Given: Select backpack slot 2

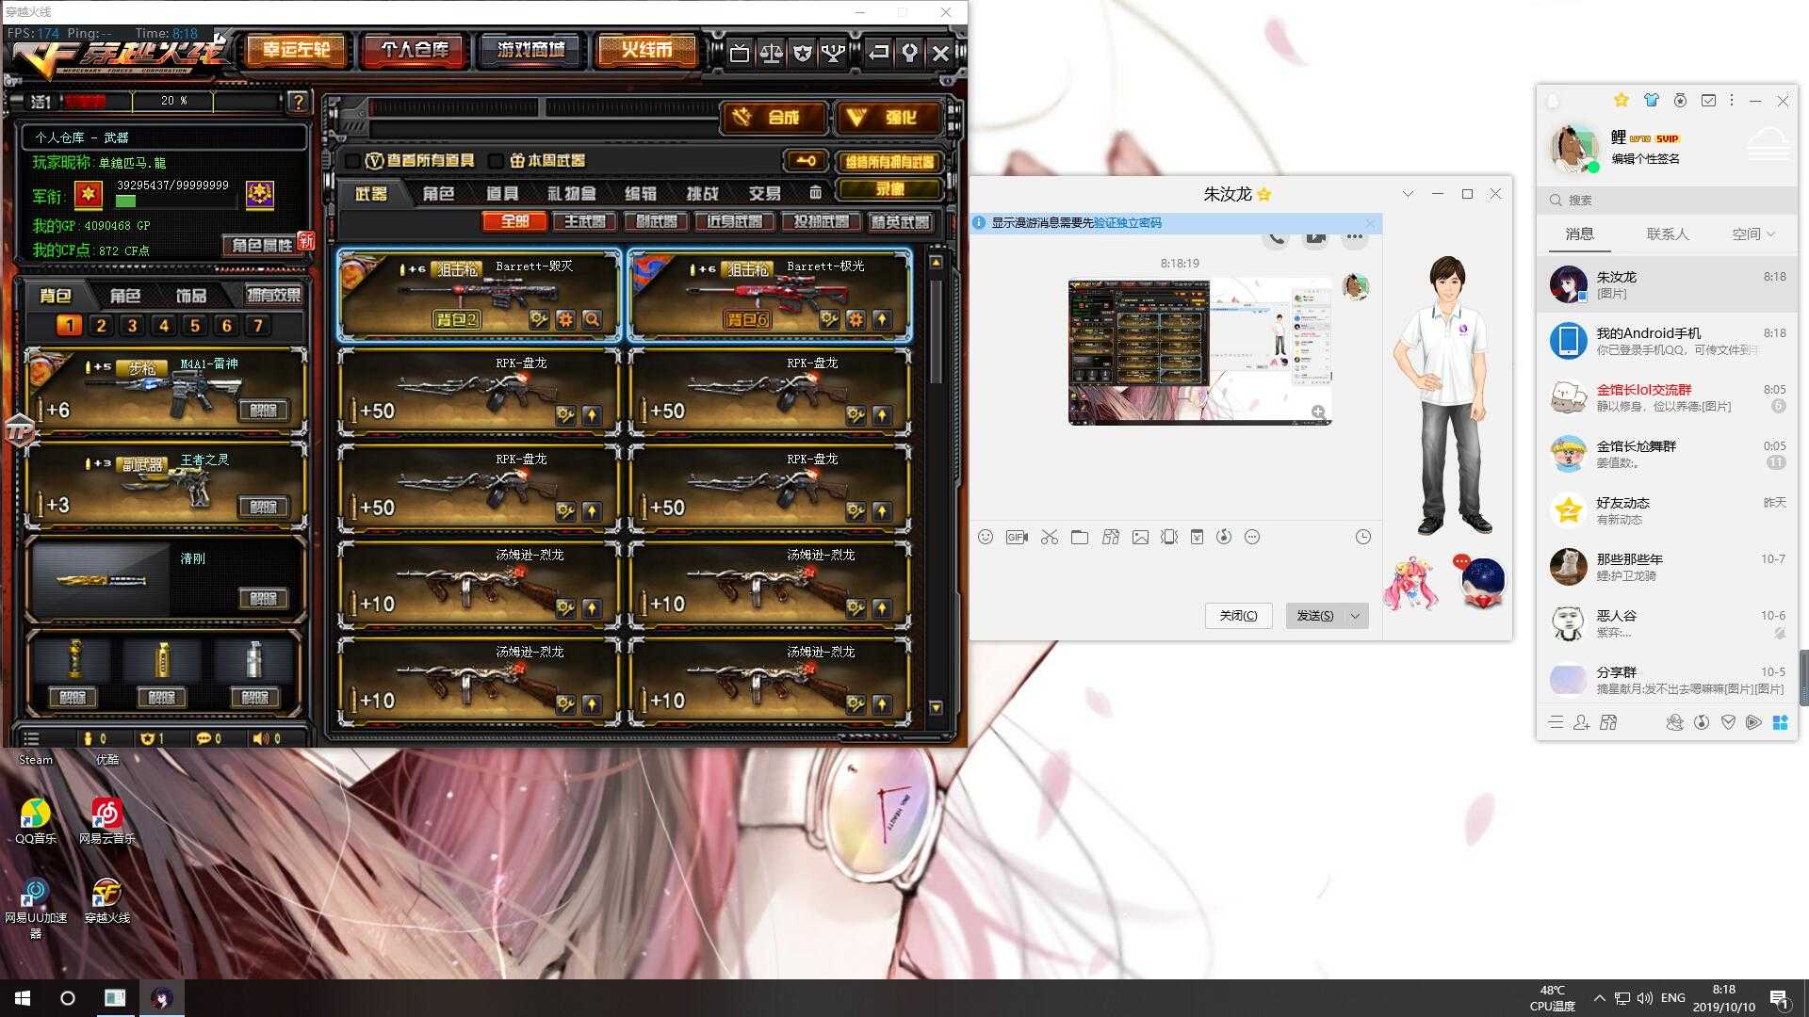Looking at the screenshot, I should [x=101, y=326].
